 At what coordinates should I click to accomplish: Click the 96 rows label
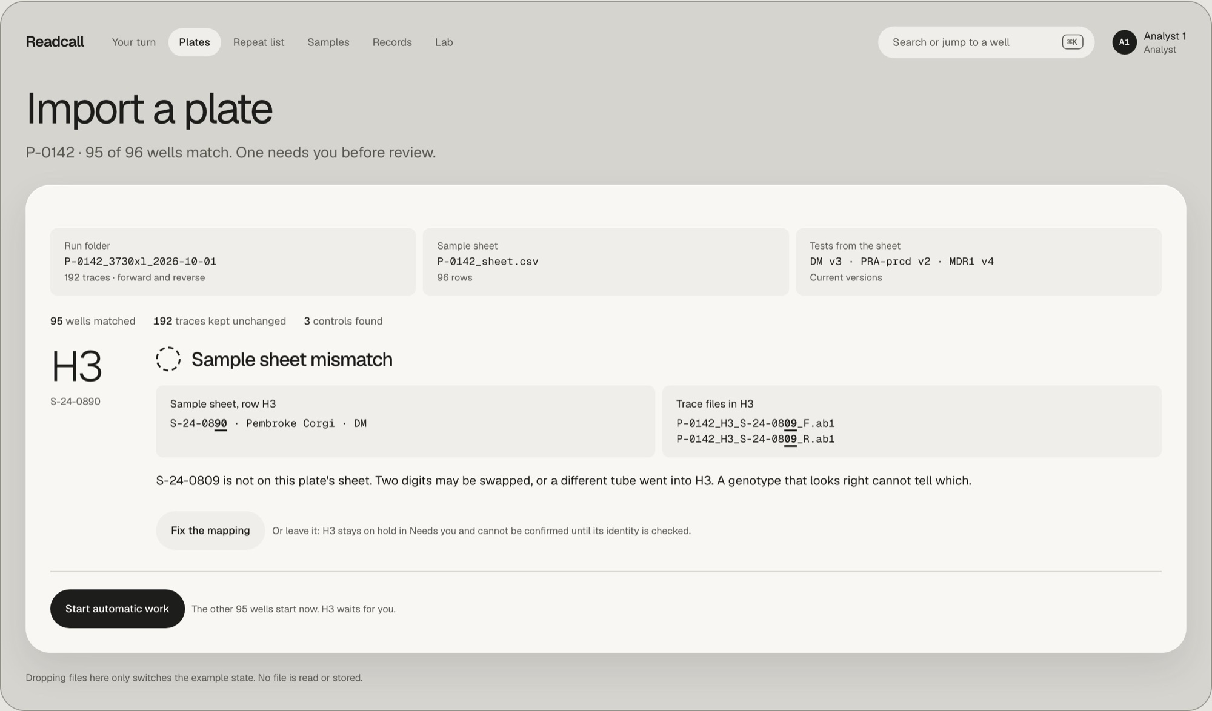click(454, 277)
